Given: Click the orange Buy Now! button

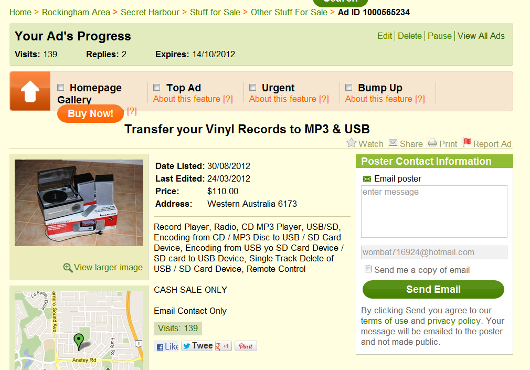Looking at the screenshot, I should (90, 114).
